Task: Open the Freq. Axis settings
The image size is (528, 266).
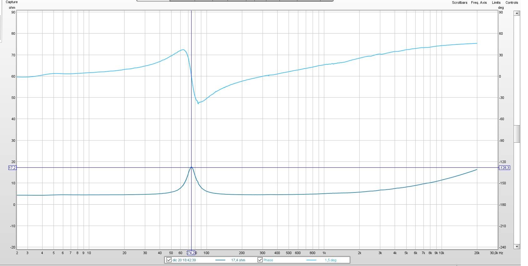Action: point(479,3)
